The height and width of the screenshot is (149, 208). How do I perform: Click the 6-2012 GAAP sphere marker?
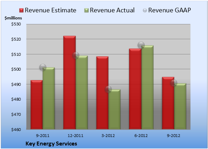(x=141, y=45)
